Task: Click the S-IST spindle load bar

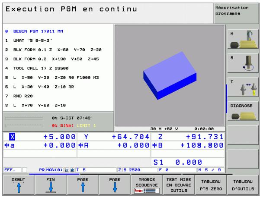Action: tap(24, 119)
